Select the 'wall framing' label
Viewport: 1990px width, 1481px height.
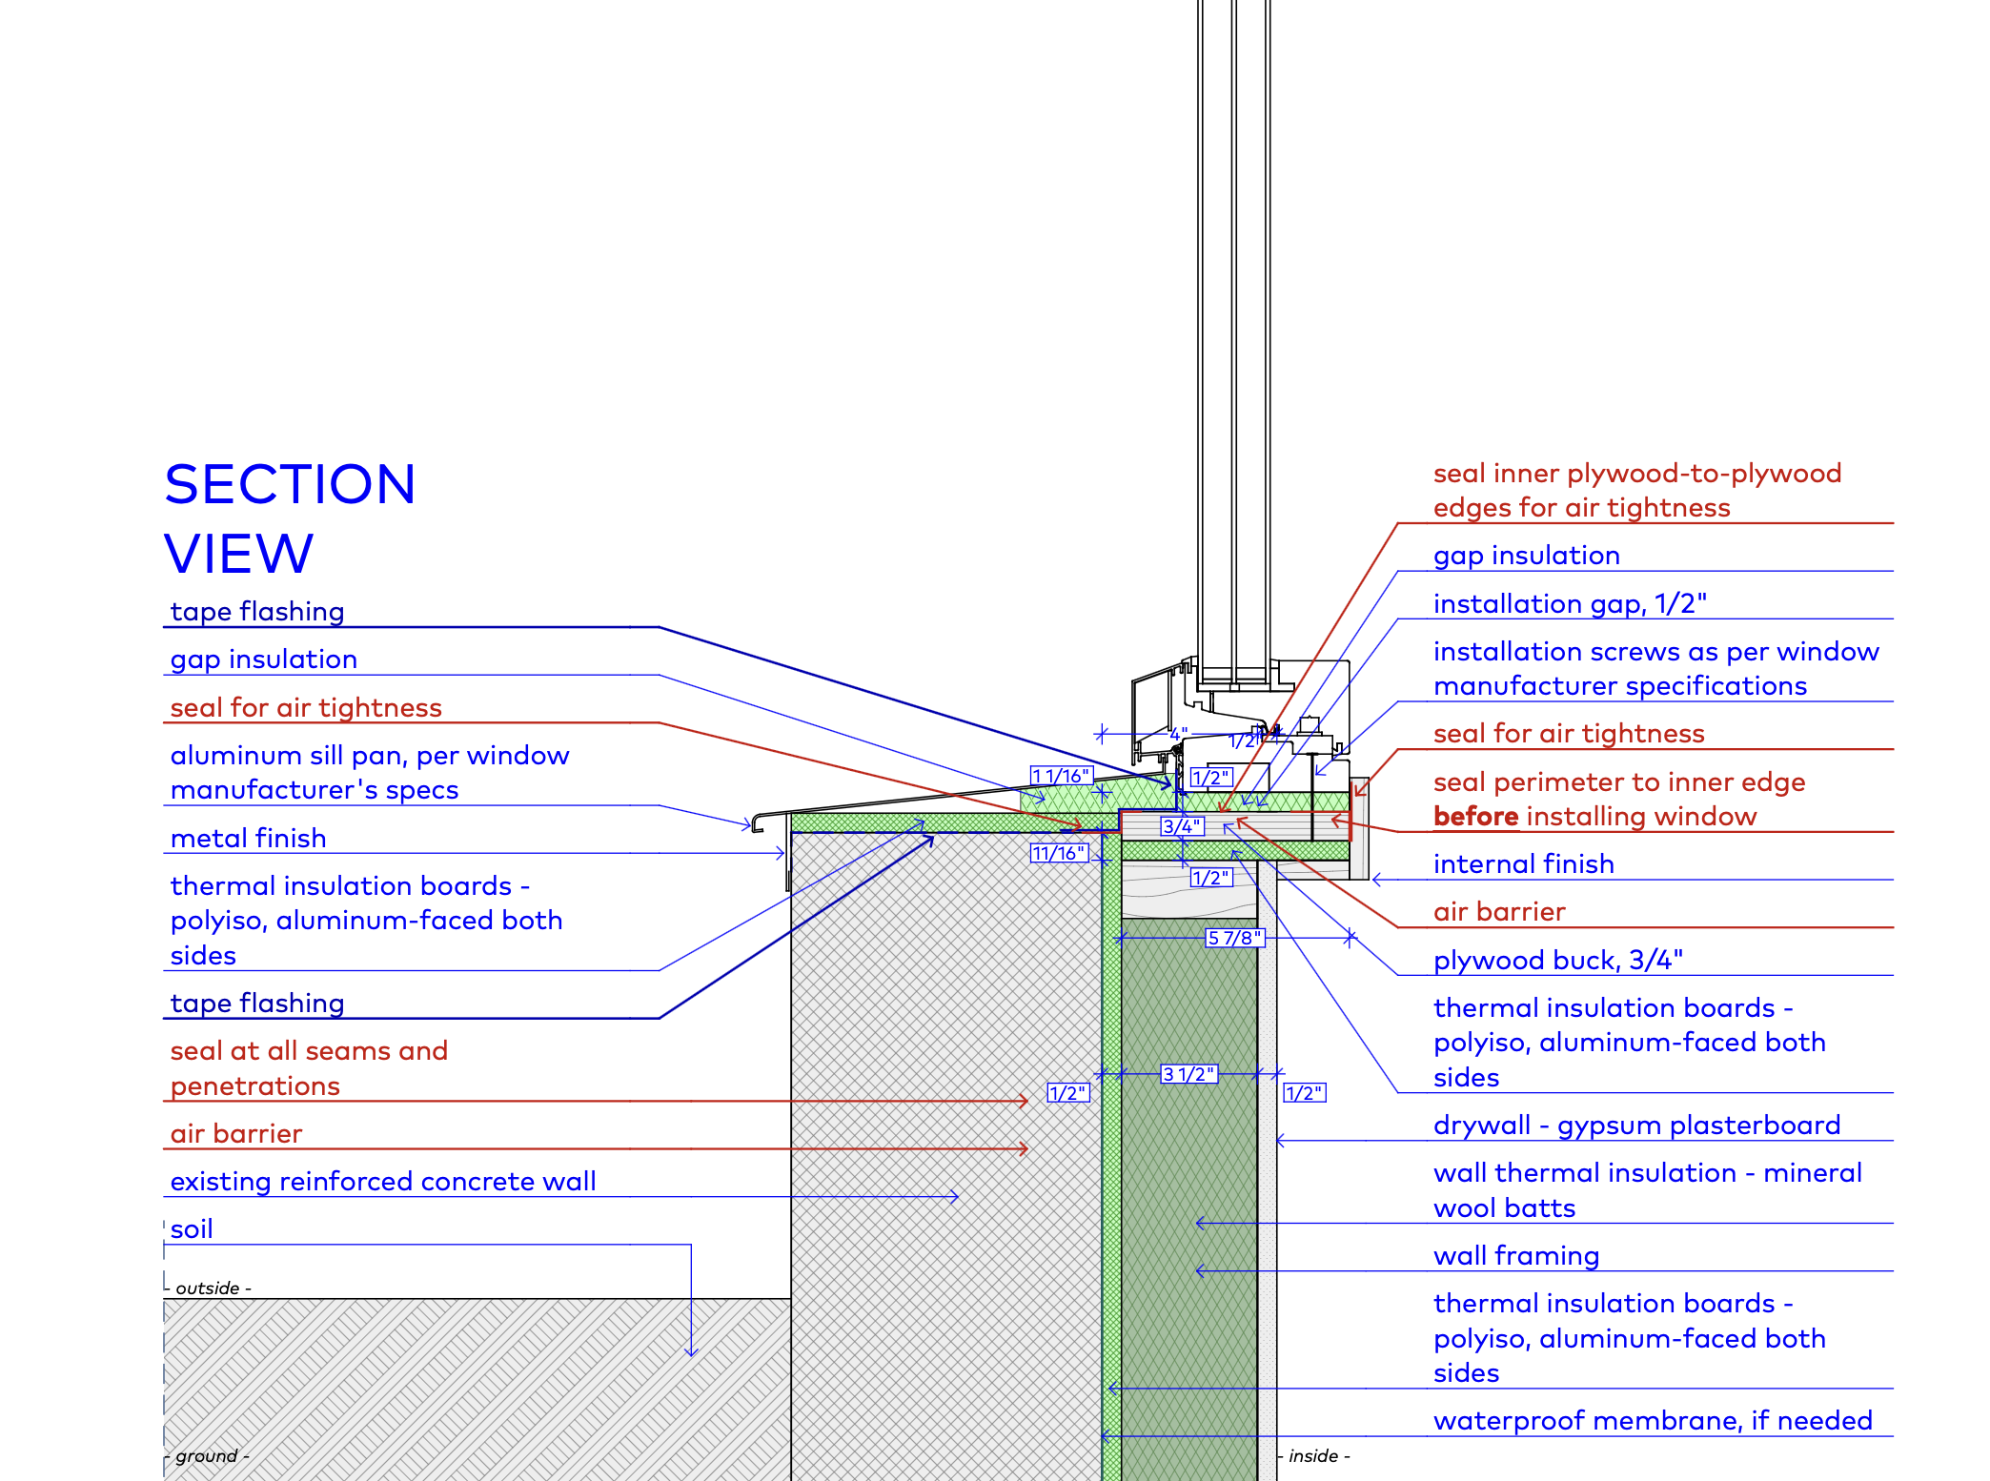pyautogui.click(x=1515, y=1256)
